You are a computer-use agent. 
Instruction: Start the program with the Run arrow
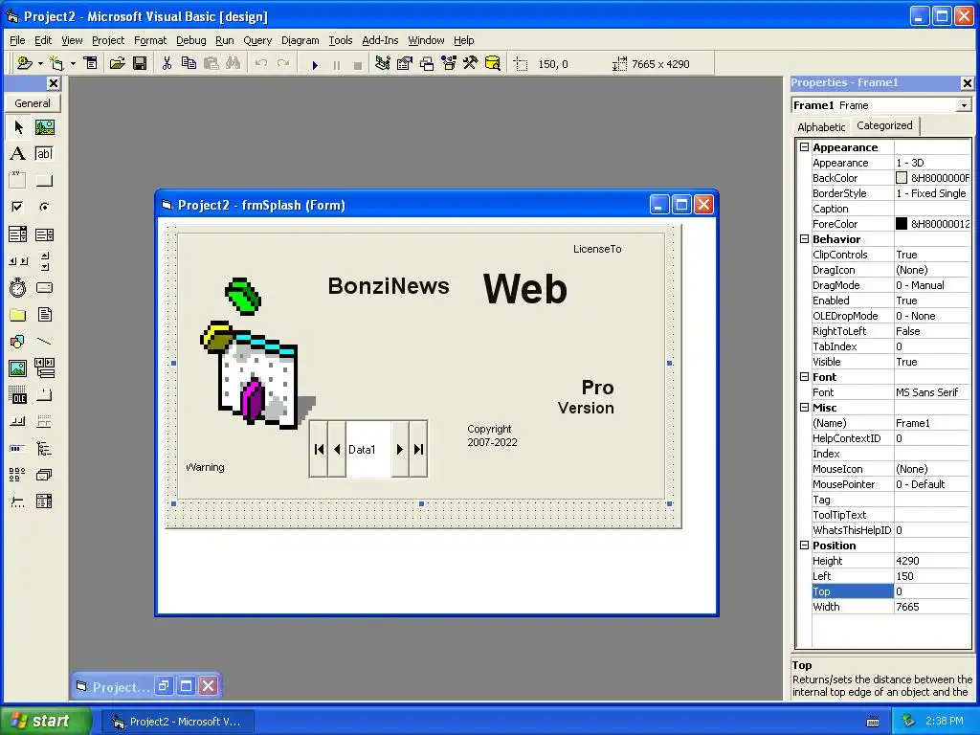(315, 64)
